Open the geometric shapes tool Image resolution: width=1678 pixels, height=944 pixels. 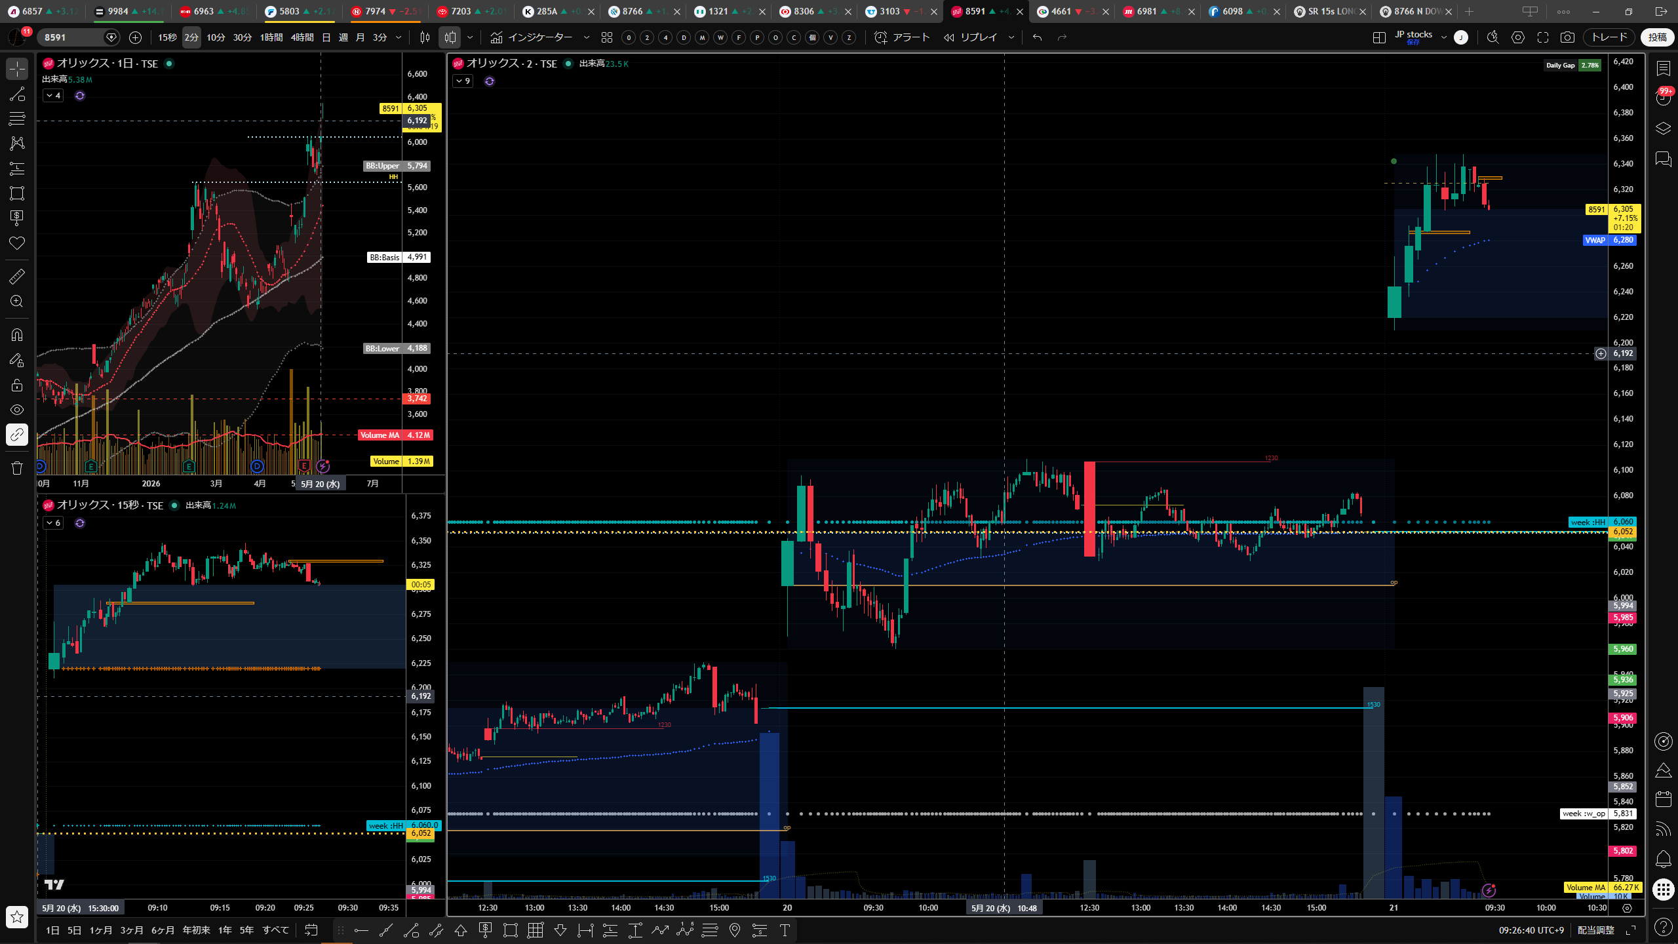pos(17,193)
